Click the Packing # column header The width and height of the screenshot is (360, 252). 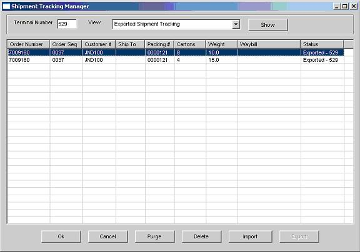tap(159, 44)
